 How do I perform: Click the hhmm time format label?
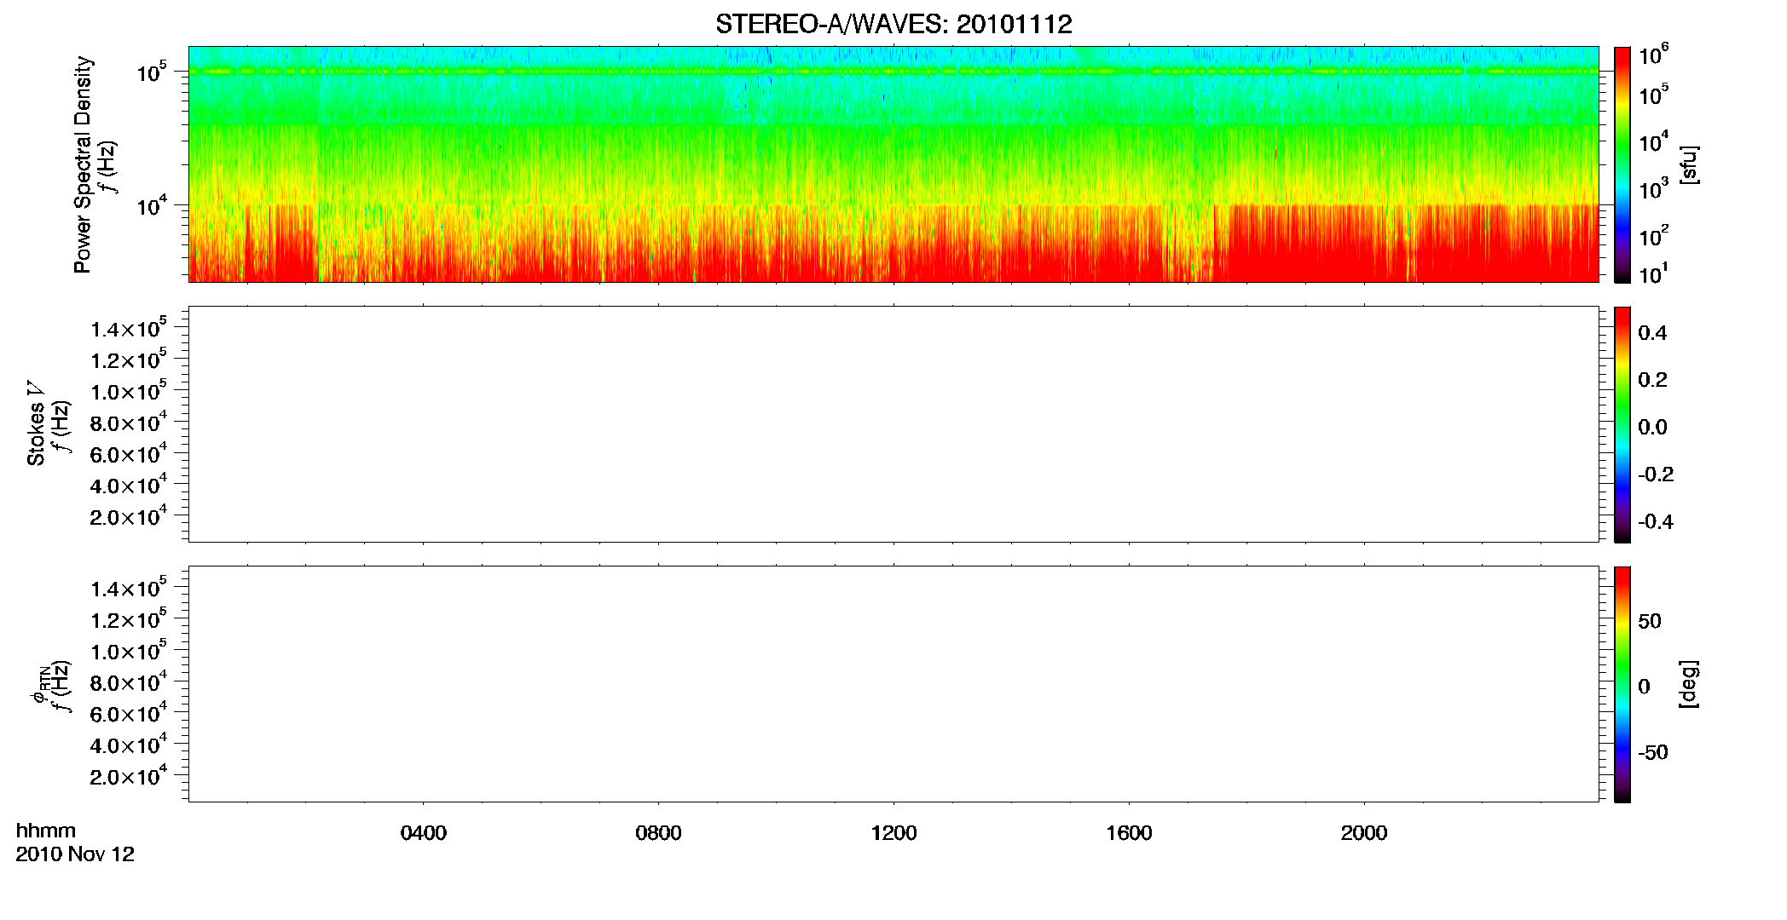[46, 831]
